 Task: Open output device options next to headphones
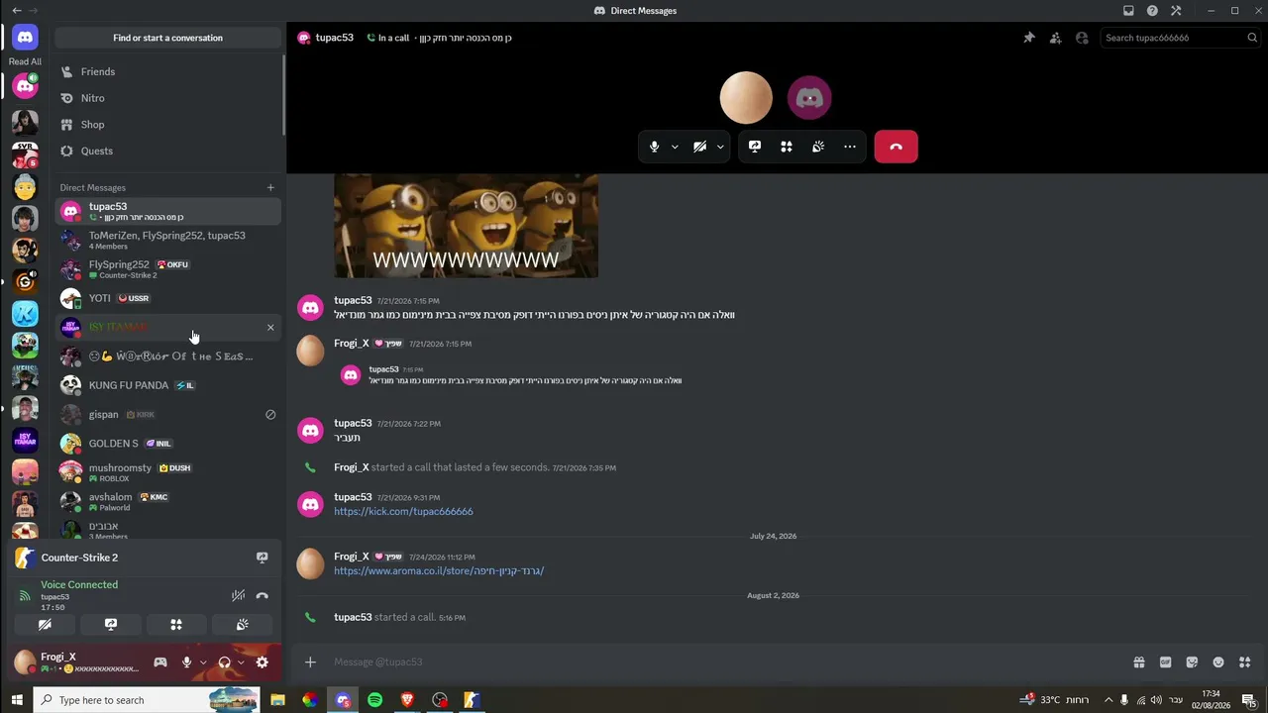(241, 662)
